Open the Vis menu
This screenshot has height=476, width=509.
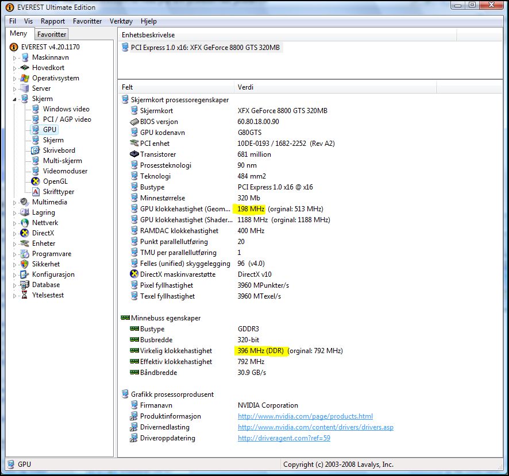coord(28,21)
